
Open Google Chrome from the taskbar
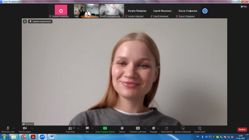pyautogui.click(x=24, y=137)
